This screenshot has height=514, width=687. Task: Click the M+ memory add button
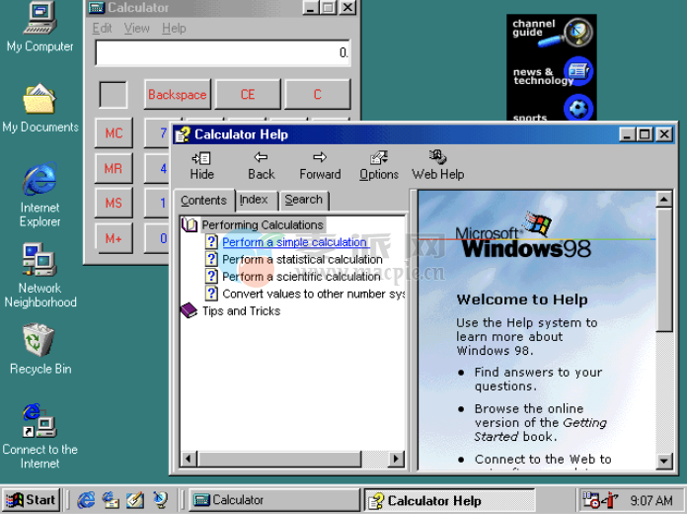coord(114,239)
